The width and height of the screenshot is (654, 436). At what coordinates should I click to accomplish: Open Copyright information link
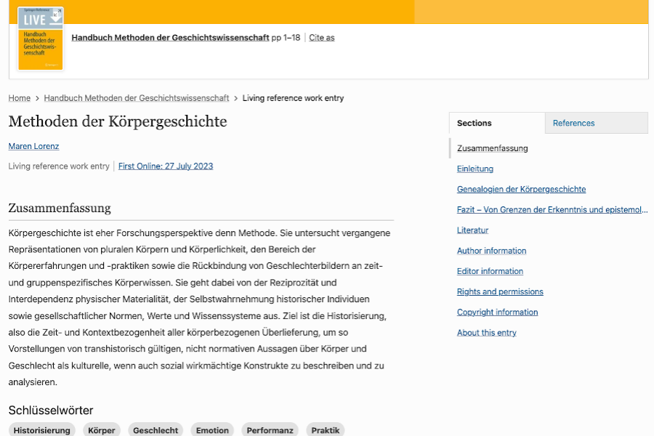point(497,312)
